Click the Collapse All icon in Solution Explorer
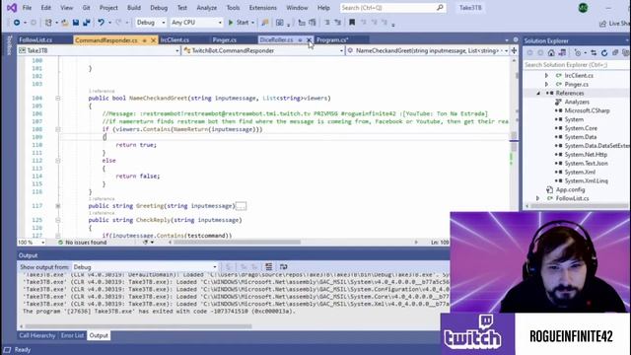This screenshot has height=355, width=631. tap(615, 52)
